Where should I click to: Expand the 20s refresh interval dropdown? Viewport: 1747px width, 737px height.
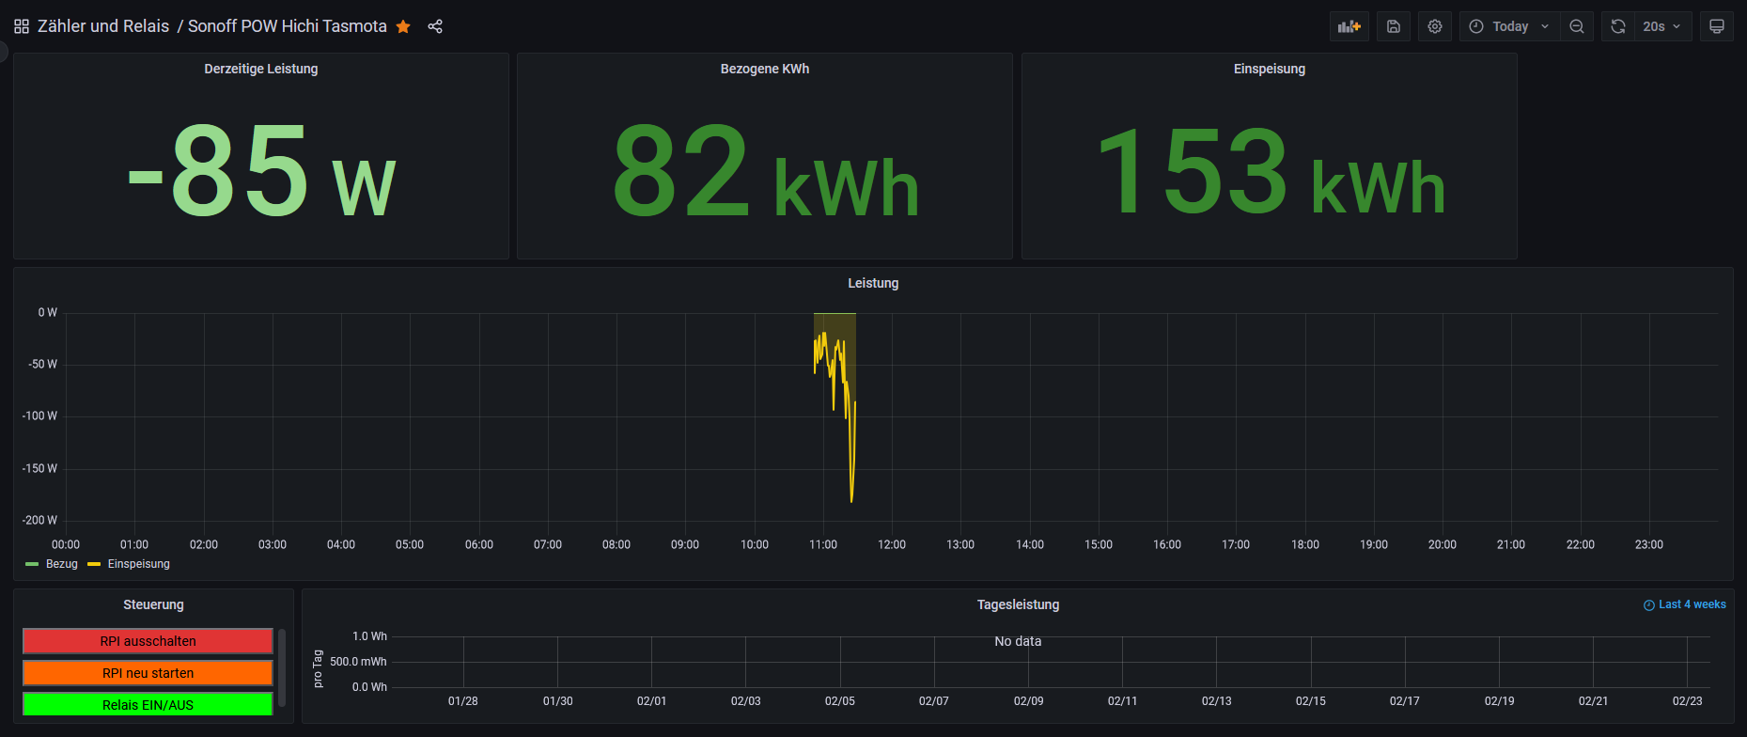click(1662, 26)
